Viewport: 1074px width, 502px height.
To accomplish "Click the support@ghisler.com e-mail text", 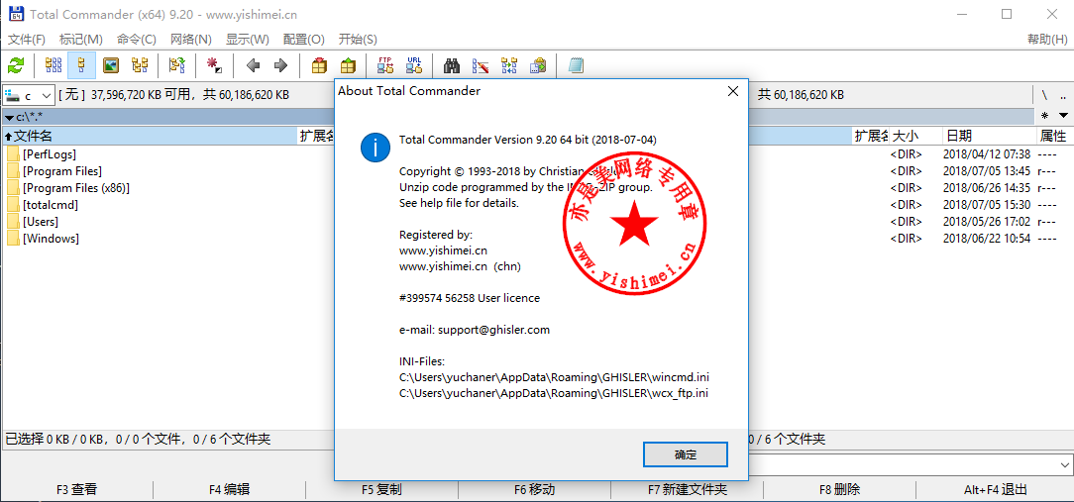I will [x=493, y=330].
